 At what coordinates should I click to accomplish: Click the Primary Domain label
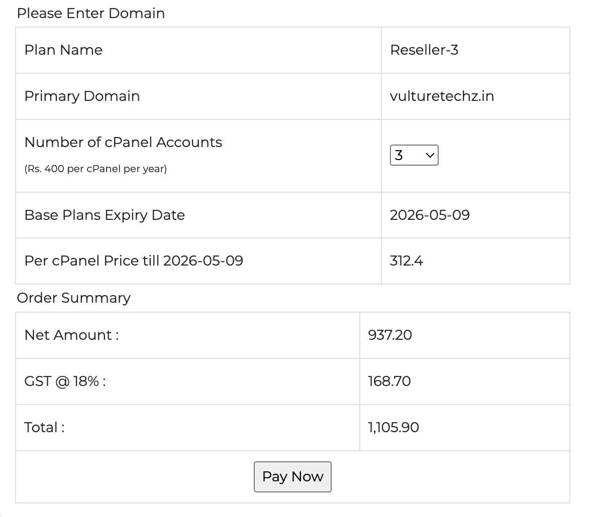click(82, 96)
